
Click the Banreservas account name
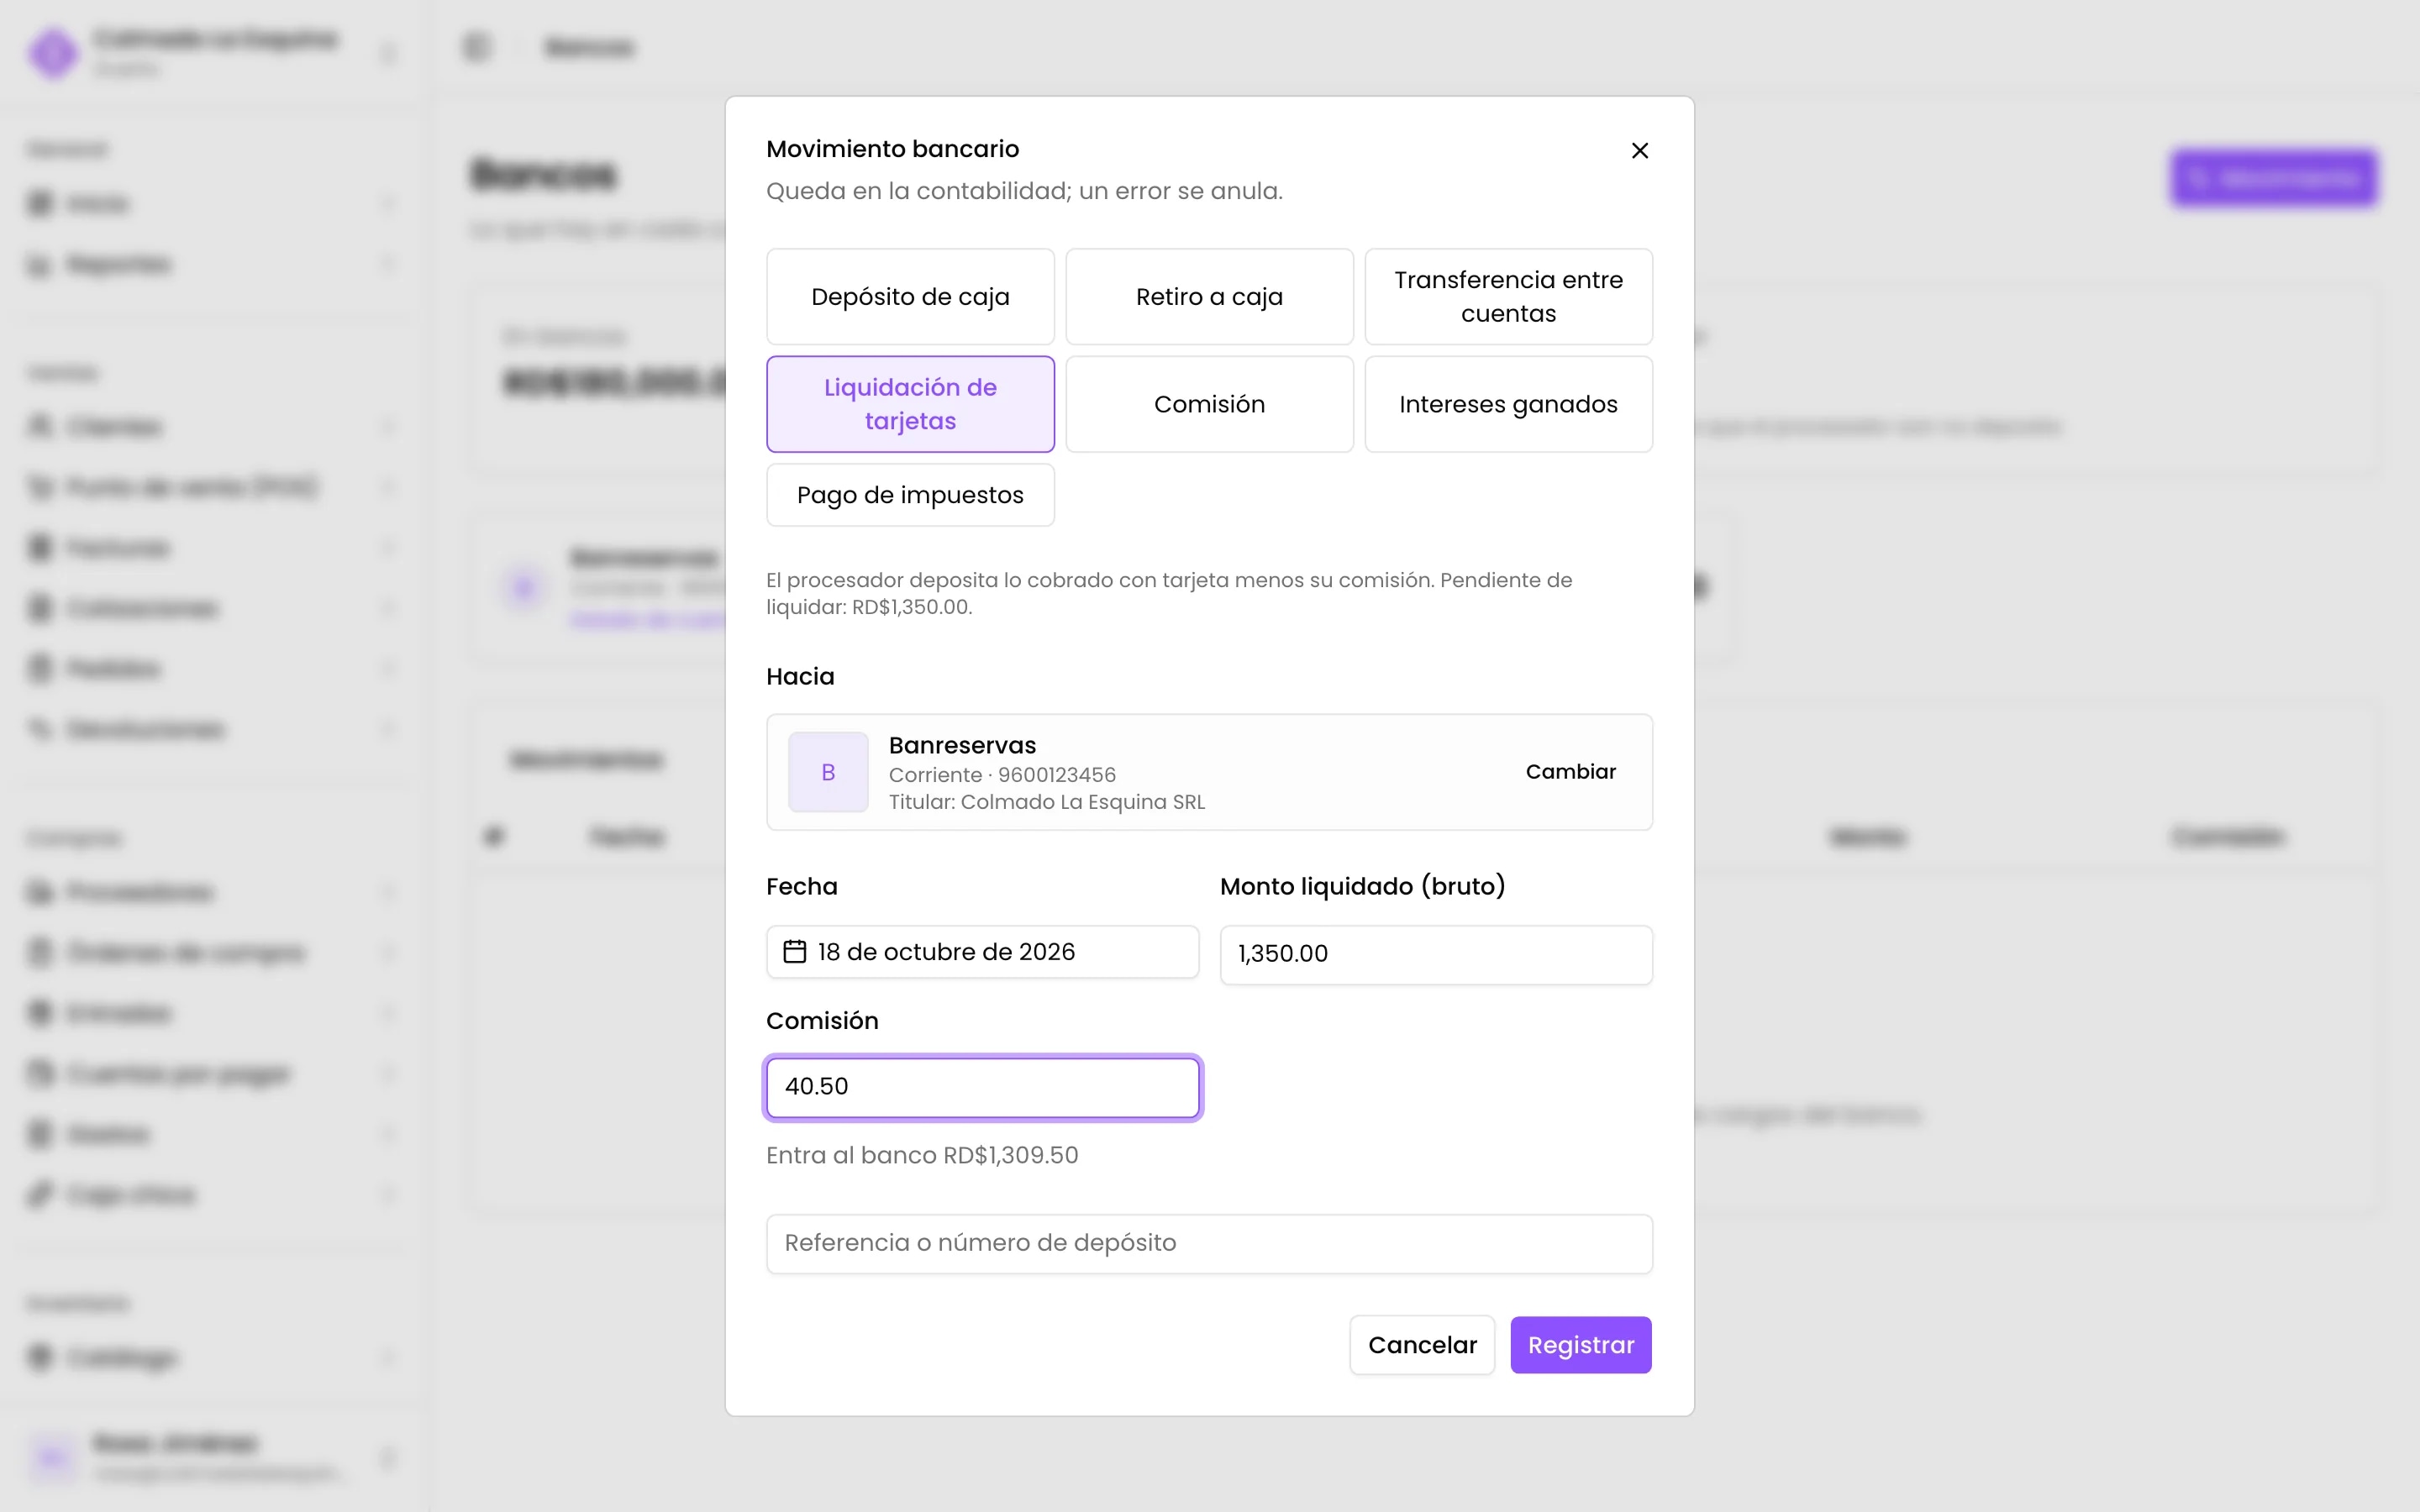962,745
